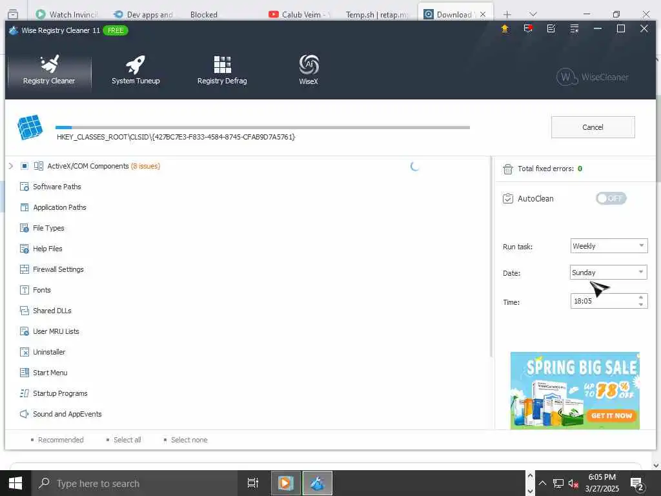
Task: Select 'Shared DLLs' text label
Action: tap(52, 311)
